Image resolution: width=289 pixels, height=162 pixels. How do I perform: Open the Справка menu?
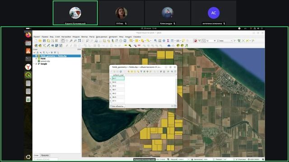click(x=137, y=37)
